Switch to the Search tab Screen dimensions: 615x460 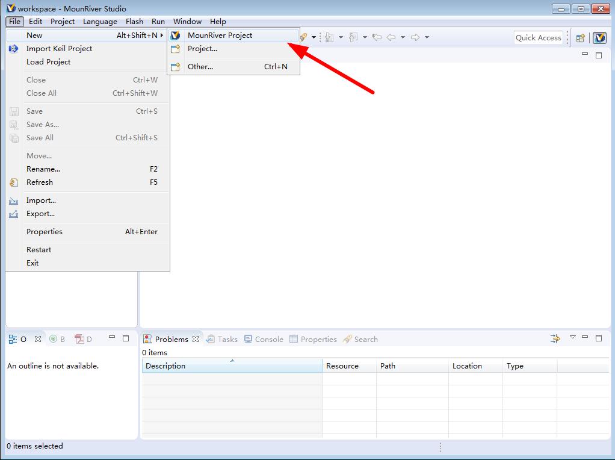pos(360,339)
